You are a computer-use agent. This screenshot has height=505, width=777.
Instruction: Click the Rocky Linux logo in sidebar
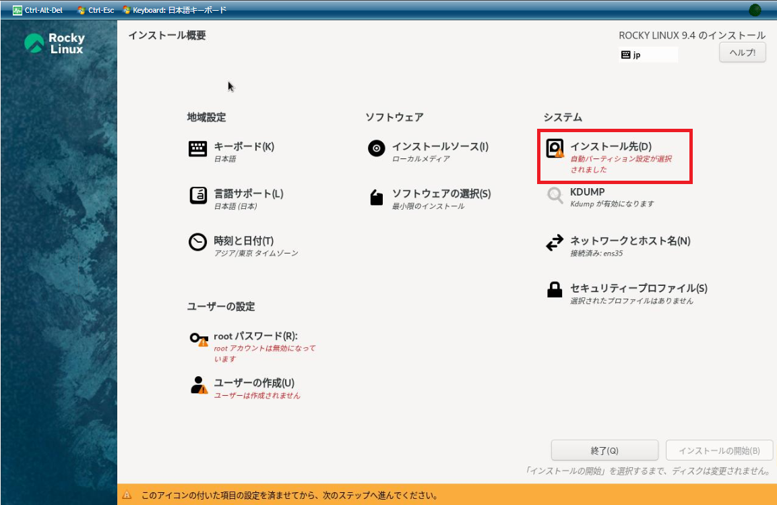pyautogui.click(x=55, y=44)
